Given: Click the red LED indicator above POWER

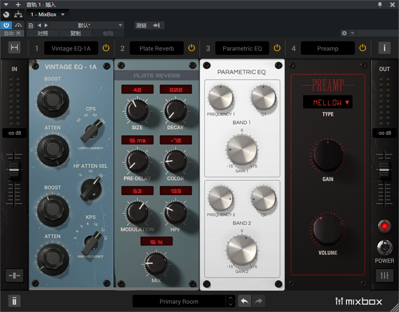Looking at the screenshot, I should pyautogui.click(x=384, y=226).
